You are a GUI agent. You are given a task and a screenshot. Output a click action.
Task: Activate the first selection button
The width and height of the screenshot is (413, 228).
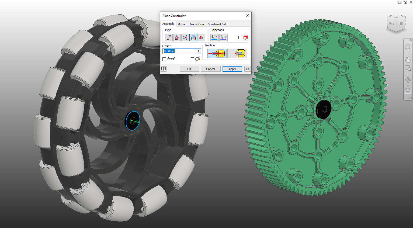tap(215, 37)
